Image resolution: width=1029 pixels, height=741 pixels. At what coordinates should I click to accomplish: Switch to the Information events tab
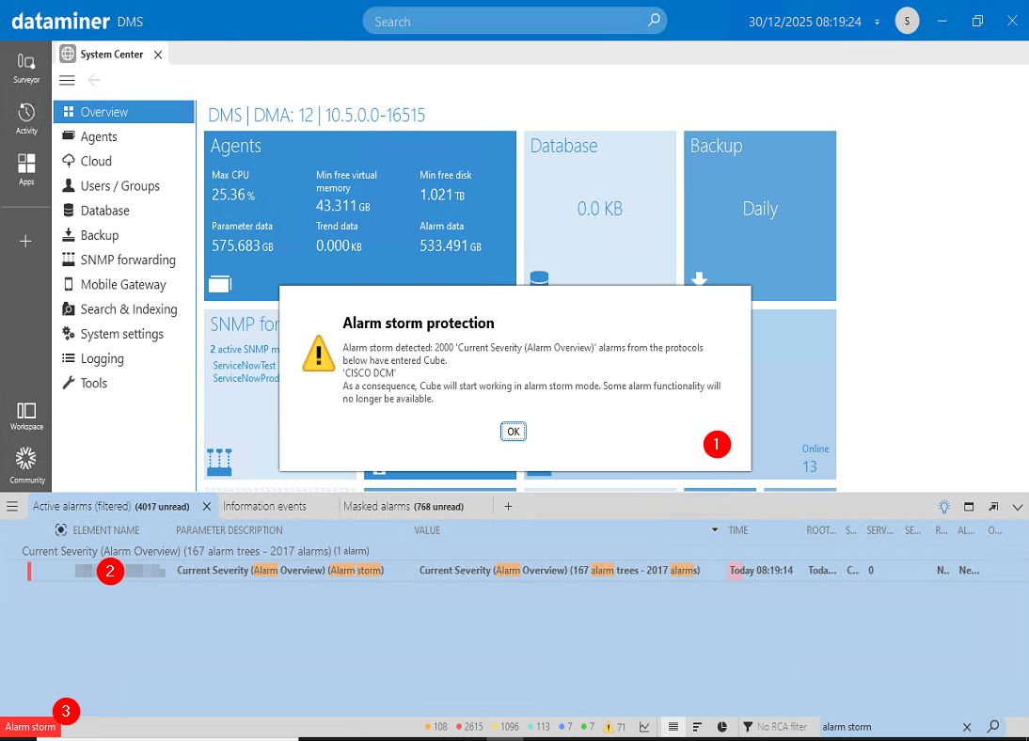264,506
